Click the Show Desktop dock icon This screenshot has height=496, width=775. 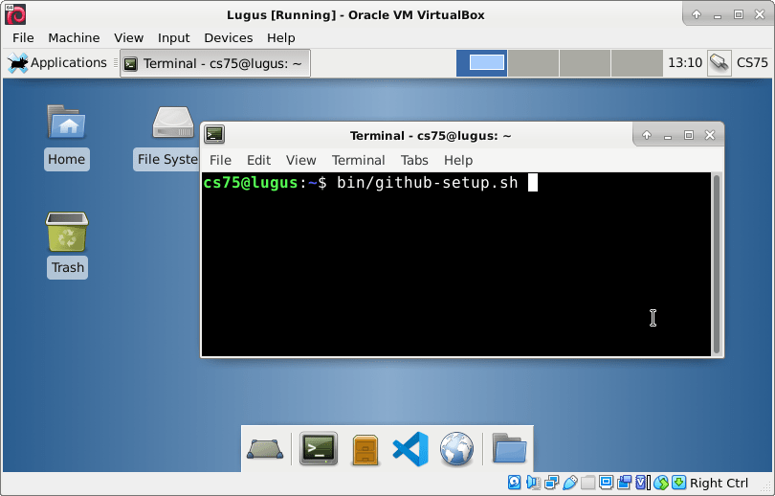click(265, 449)
